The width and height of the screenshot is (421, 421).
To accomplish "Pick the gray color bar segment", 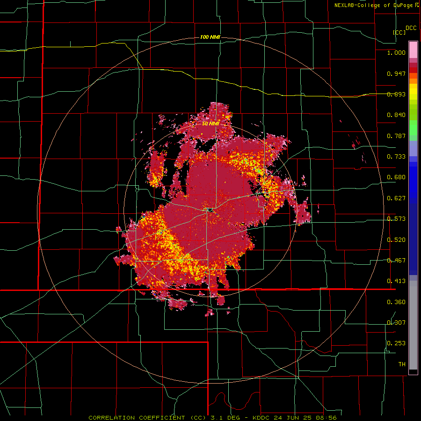I will [413, 325].
